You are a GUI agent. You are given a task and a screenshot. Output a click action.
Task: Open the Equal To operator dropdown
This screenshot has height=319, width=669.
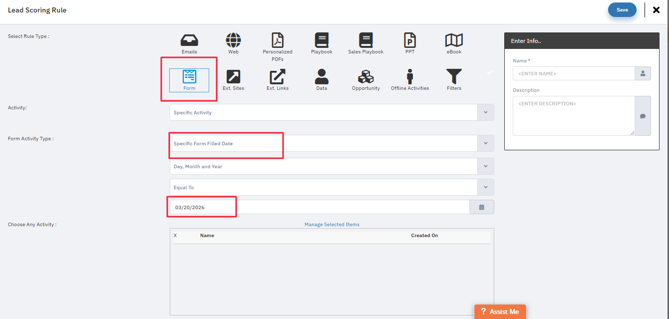click(485, 187)
